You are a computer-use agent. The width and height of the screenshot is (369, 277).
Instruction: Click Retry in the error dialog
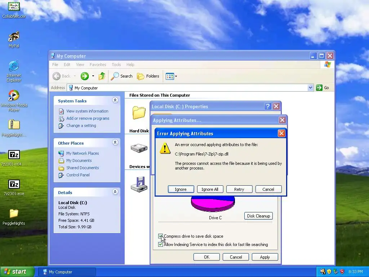pos(239,189)
